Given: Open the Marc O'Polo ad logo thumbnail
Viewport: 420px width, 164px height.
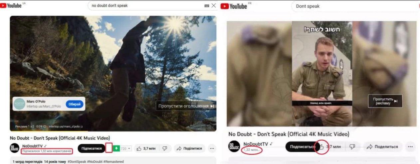Looking at the screenshot, I should coord(20,104).
